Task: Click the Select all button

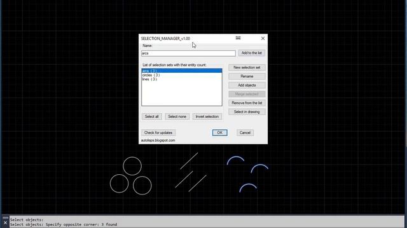Action: pyautogui.click(x=151, y=117)
